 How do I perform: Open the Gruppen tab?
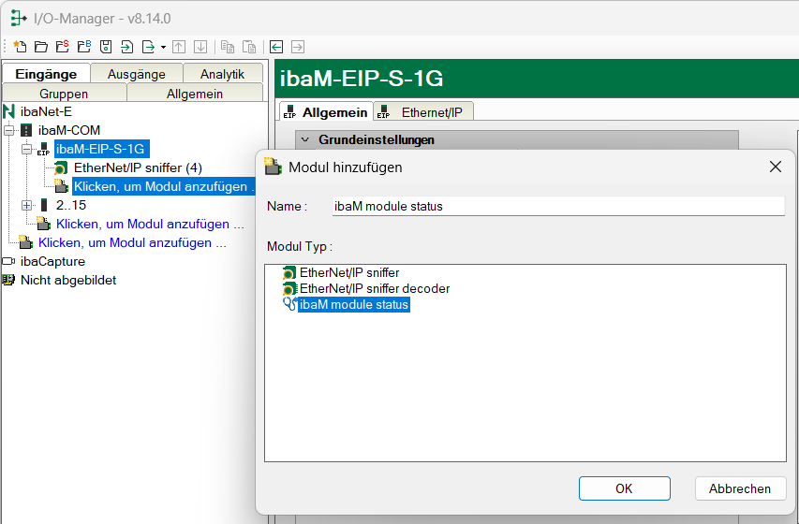(x=64, y=94)
